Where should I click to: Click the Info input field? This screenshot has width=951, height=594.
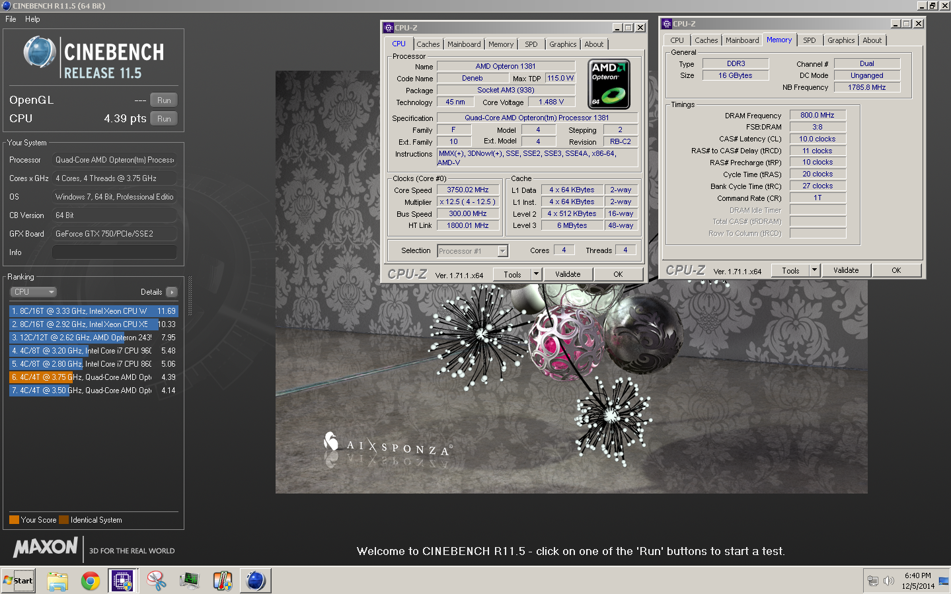click(114, 252)
